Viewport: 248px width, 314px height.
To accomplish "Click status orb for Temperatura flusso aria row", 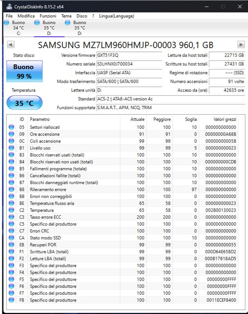I will pyautogui.click(x=11, y=203).
